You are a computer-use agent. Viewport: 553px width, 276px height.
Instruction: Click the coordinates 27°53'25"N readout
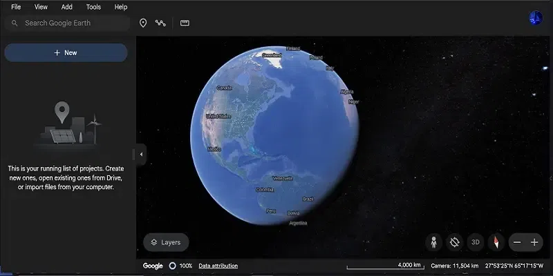514,266
